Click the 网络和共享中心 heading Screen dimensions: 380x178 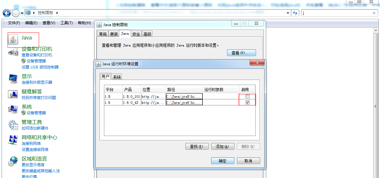[39, 137]
